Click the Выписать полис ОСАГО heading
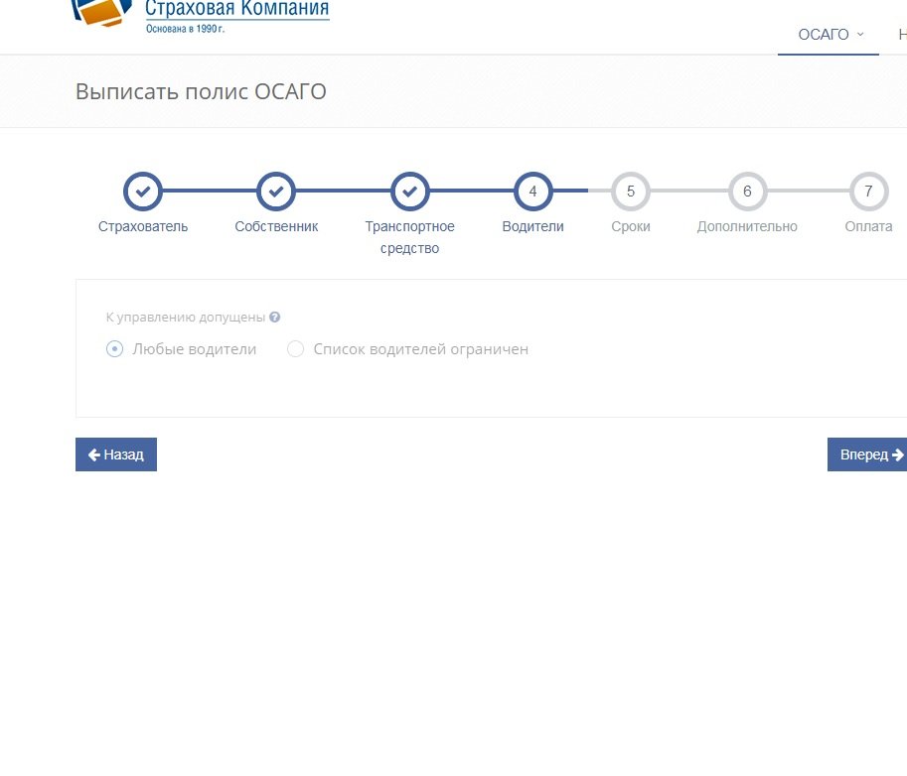Image resolution: width=907 pixels, height=776 pixels. pos(201,91)
